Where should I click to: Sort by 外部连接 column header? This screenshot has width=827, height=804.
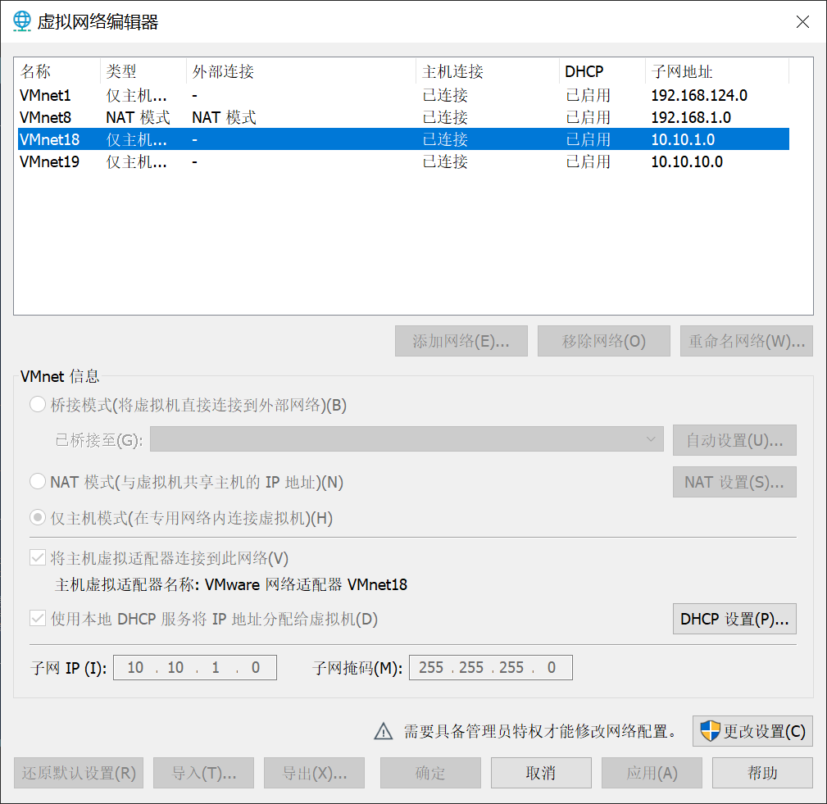301,71
